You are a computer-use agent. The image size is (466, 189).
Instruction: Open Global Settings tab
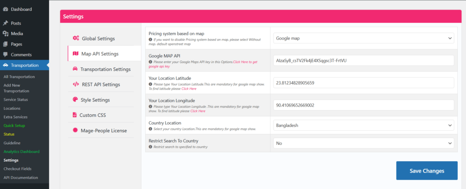tap(101, 38)
